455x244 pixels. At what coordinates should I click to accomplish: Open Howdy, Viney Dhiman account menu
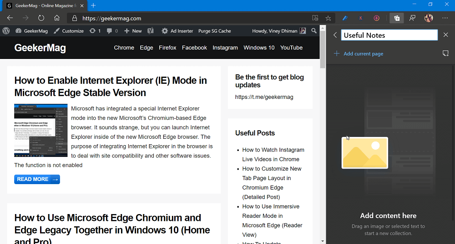279,31
